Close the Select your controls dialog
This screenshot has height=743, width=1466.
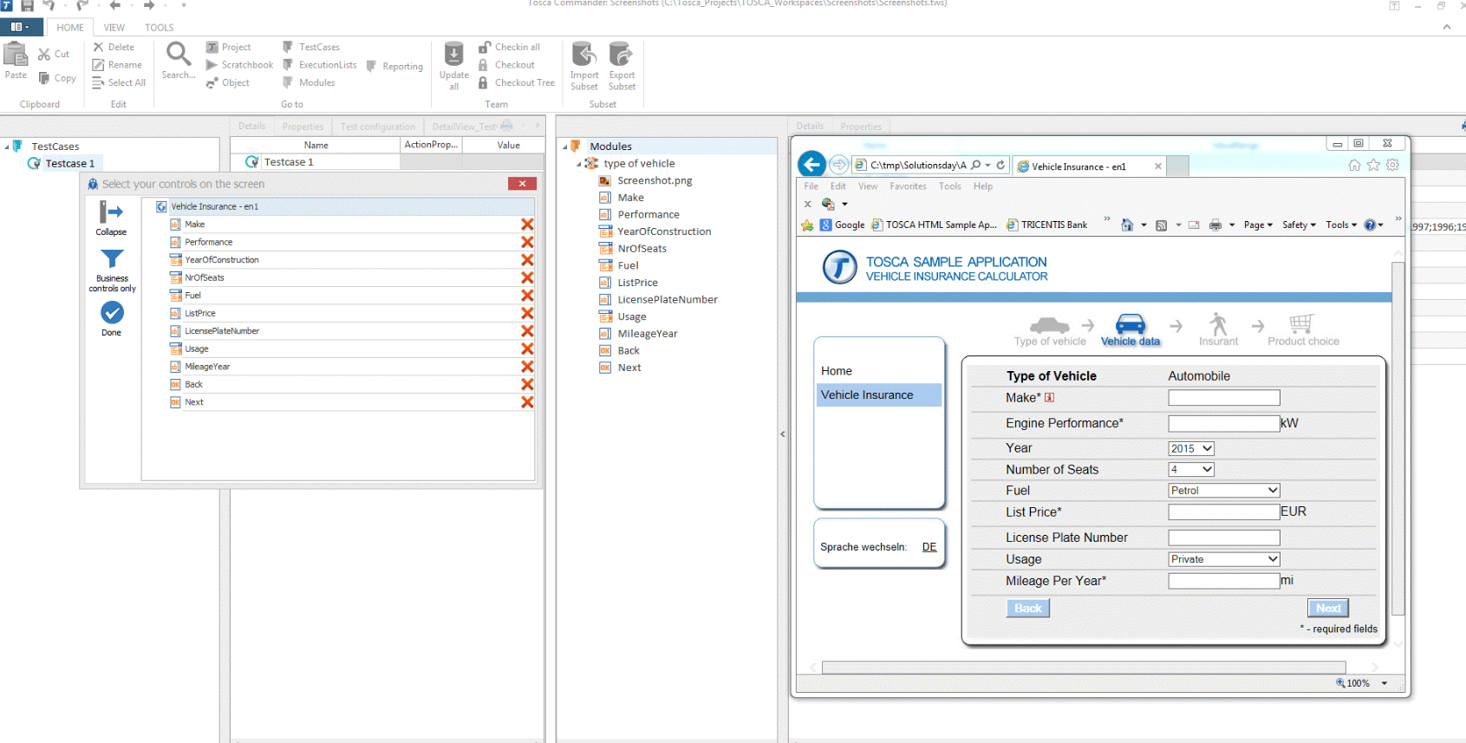click(x=522, y=184)
